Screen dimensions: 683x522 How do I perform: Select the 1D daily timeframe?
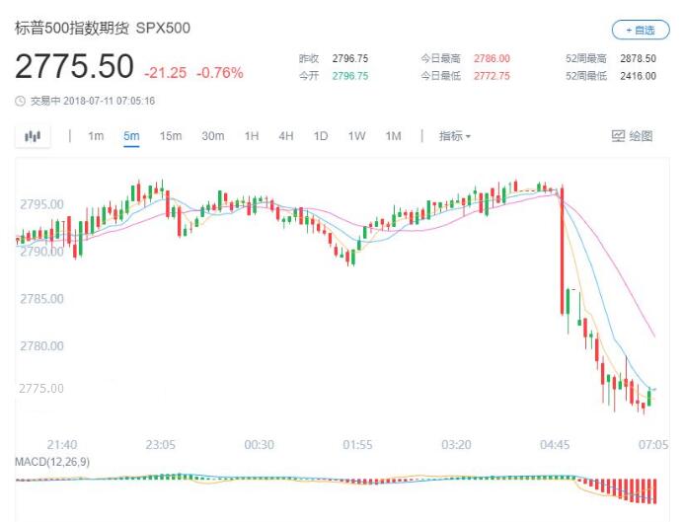(321, 136)
